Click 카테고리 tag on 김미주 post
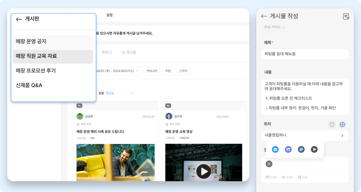 coord(185,138)
